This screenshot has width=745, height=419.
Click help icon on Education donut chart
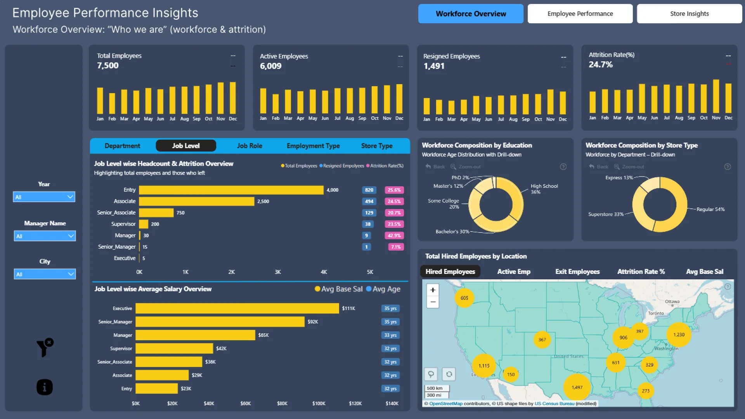pos(563,167)
